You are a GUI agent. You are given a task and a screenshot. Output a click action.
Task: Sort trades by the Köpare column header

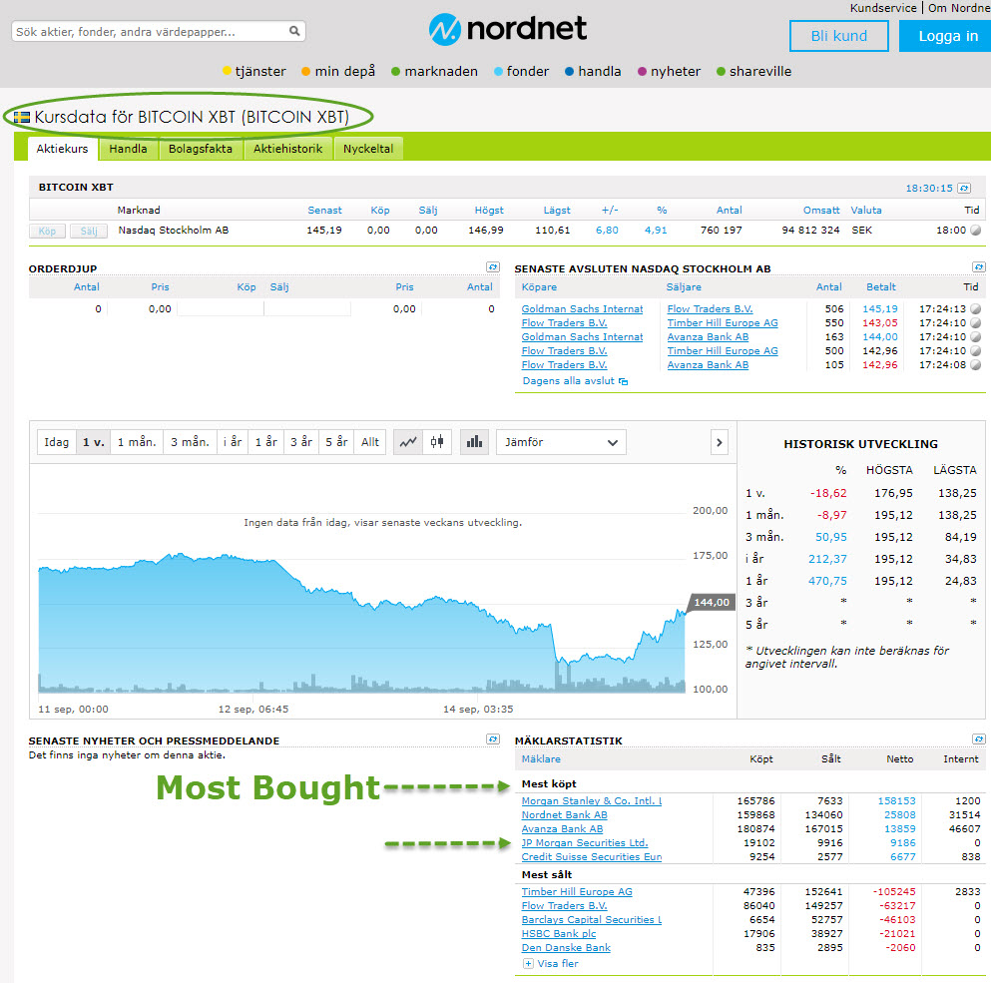[539, 287]
